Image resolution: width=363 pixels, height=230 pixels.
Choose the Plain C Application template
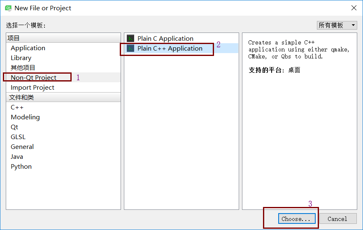pos(181,38)
